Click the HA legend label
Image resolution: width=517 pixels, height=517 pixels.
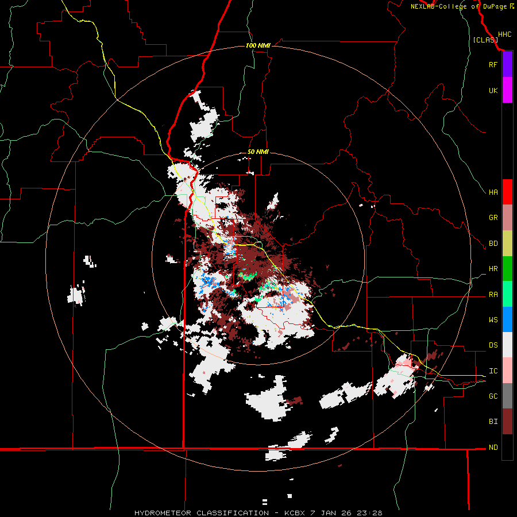point(493,192)
